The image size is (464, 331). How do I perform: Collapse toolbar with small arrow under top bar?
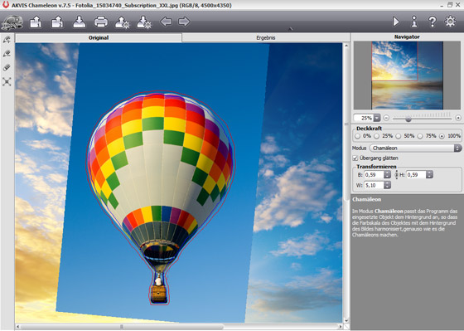[x=291, y=29]
